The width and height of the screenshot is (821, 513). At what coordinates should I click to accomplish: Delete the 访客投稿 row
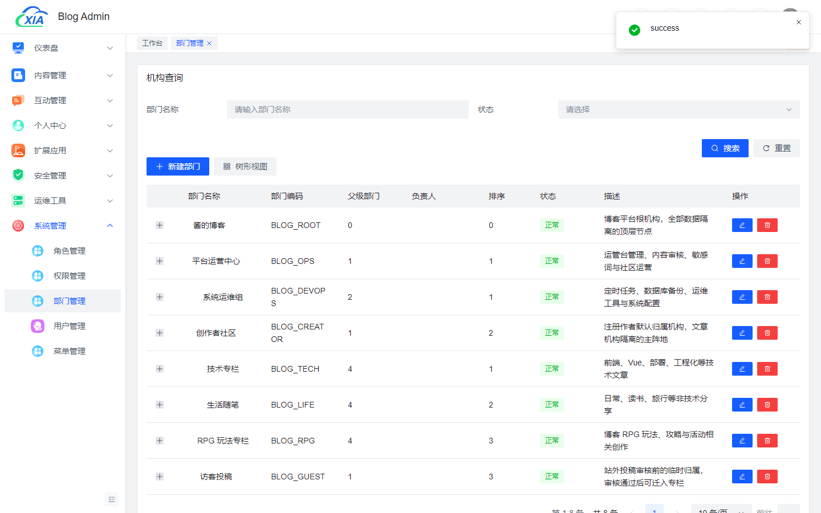[x=767, y=477]
